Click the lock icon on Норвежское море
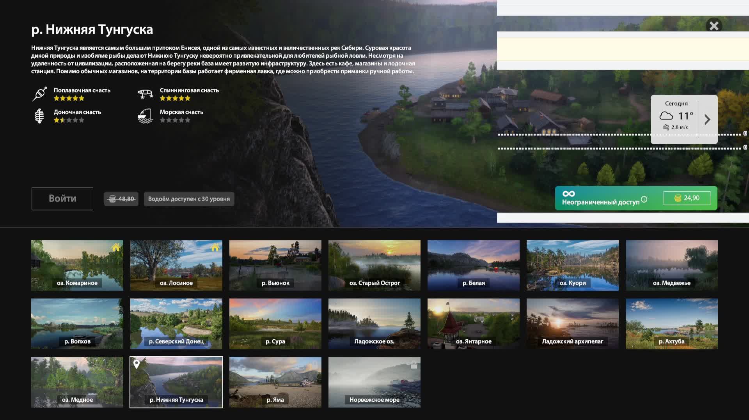 pyautogui.click(x=414, y=365)
